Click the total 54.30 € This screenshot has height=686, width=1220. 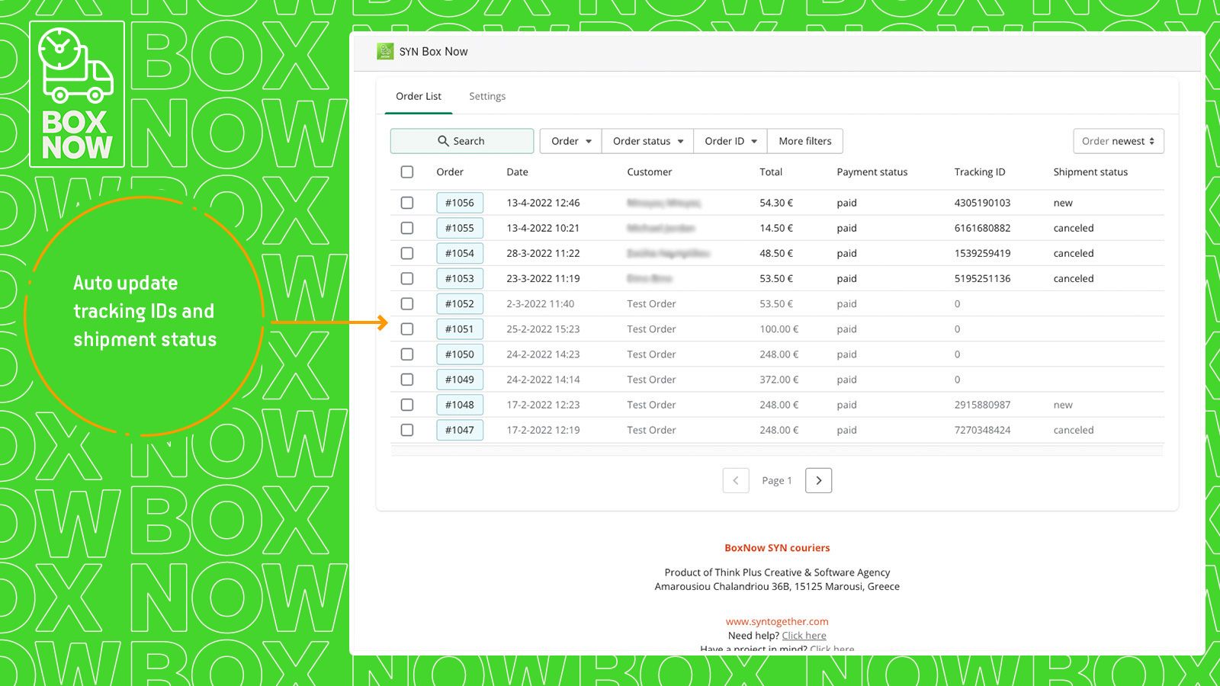pos(776,203)
